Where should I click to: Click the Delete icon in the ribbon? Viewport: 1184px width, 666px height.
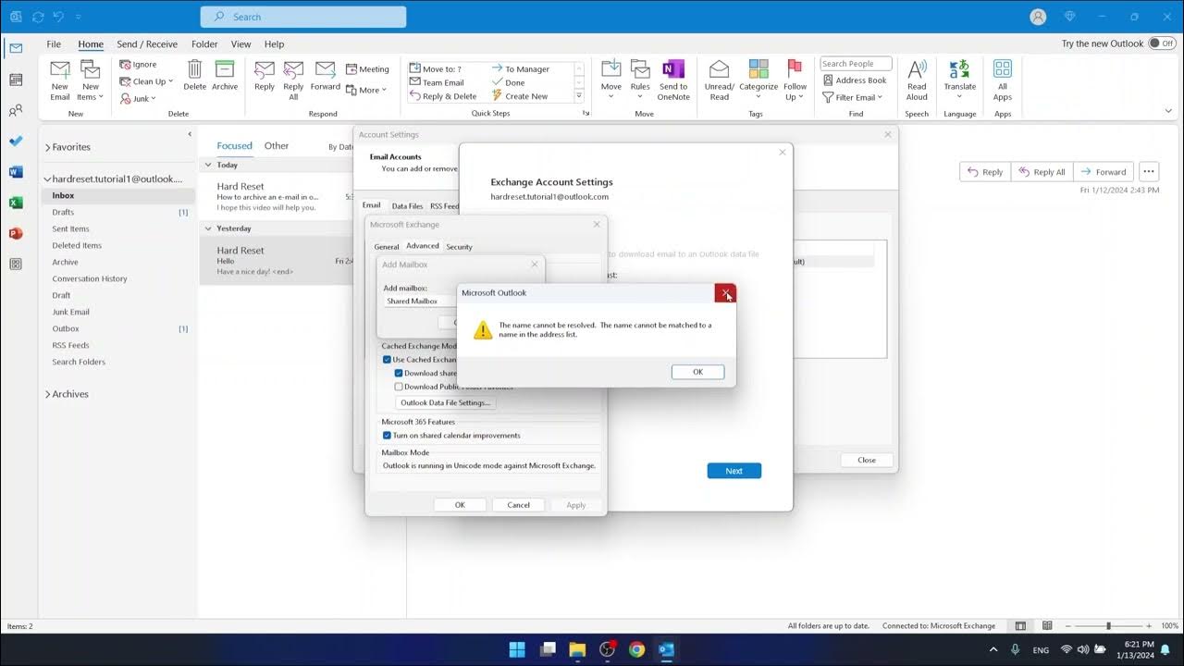pyautogui.click(x=194, y=76)
